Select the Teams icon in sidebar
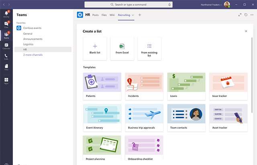Viewport: 257px width, 165px height. coord(6,35)
